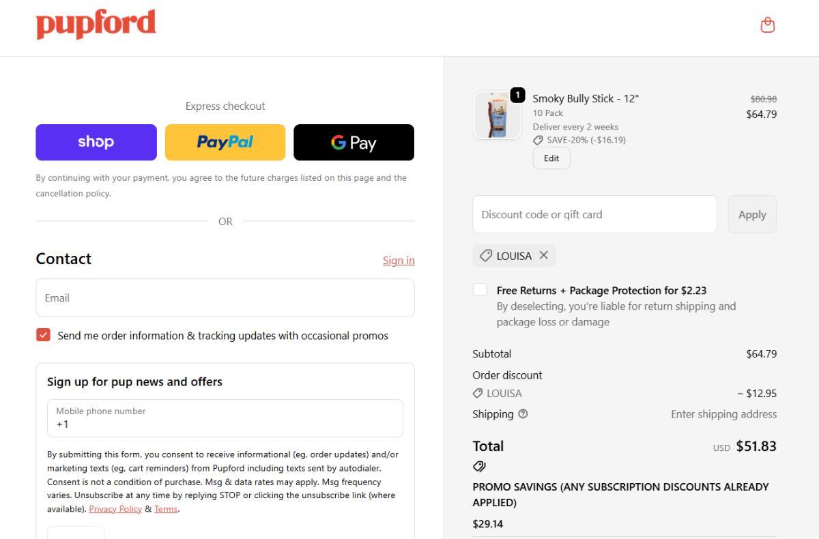Click the LOUISA tag icon in Order discount
This screenshot has height=539, width=819.
pyautogui.click(x=478, y=393)
